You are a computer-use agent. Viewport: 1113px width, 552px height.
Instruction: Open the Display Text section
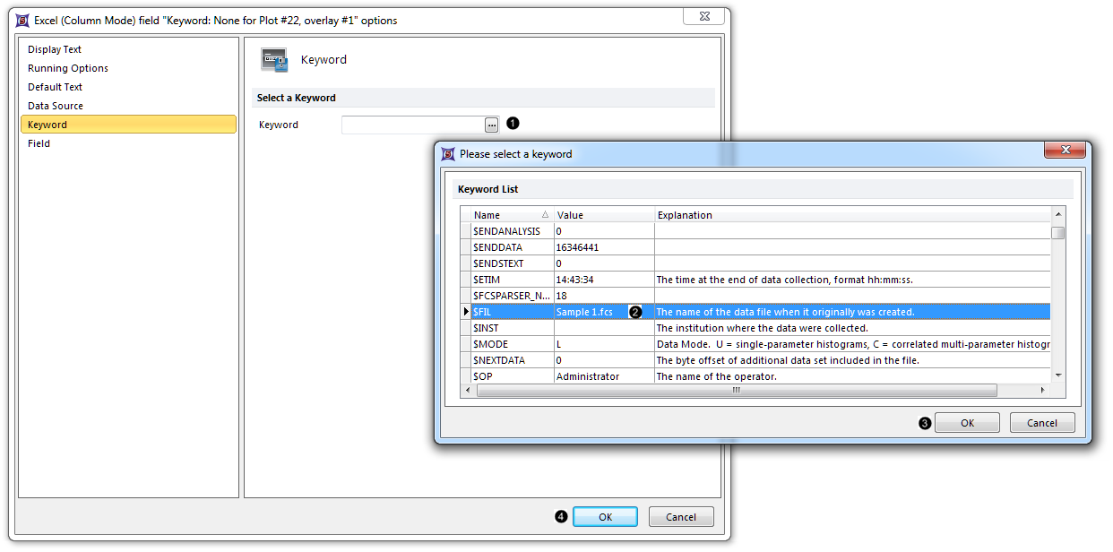[x=55, y=49]
